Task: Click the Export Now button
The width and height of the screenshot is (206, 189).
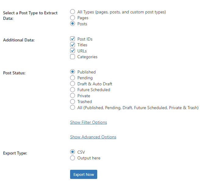Action: point(83,174)
